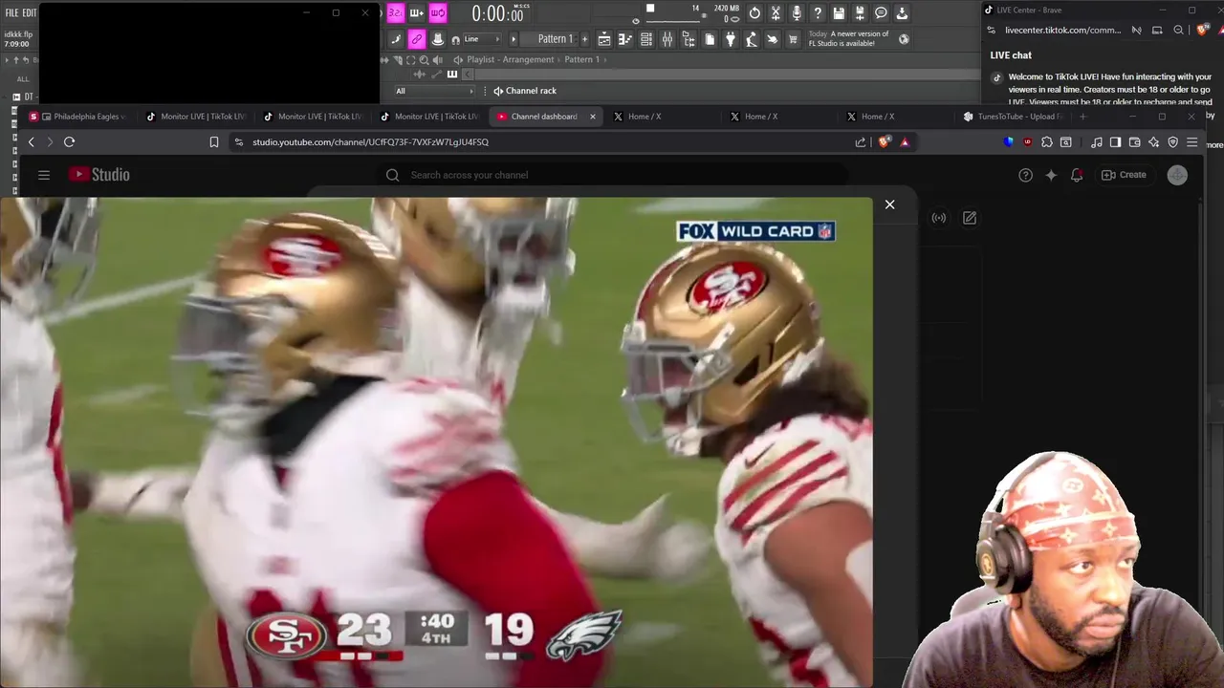Toggle wait-for-input recording icon in FL Studio

click(417, 13)
